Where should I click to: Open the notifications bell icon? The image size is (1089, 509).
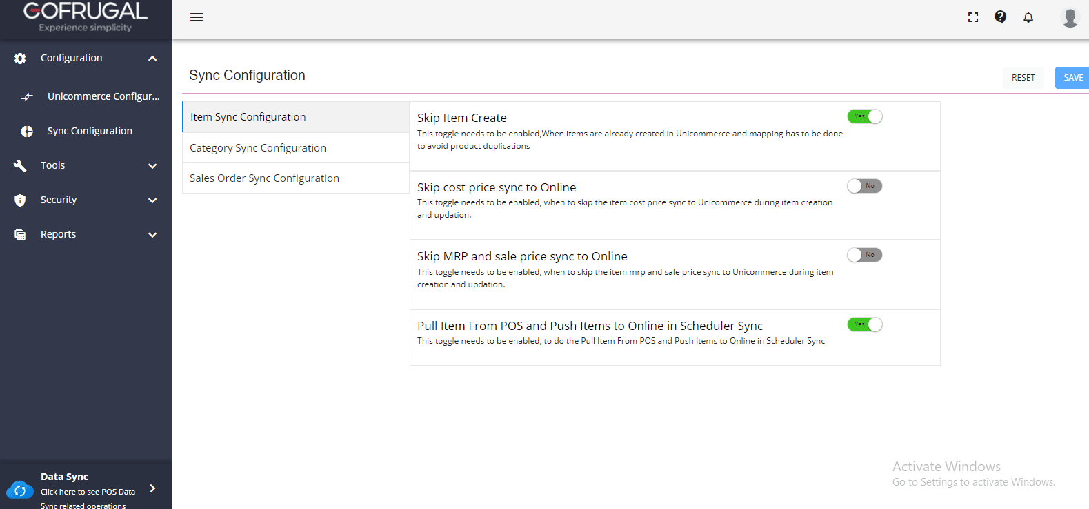pos(1028,17)
